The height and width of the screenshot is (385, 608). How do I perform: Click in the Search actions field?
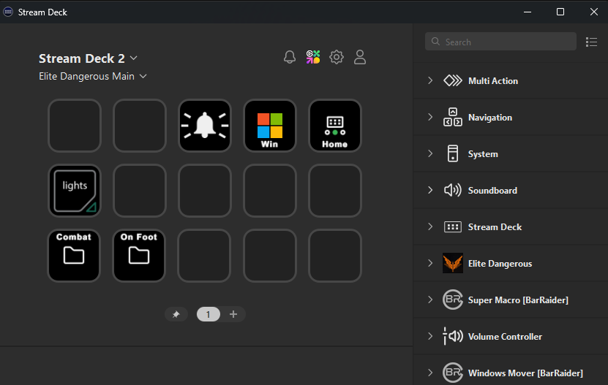pos(500,42)
